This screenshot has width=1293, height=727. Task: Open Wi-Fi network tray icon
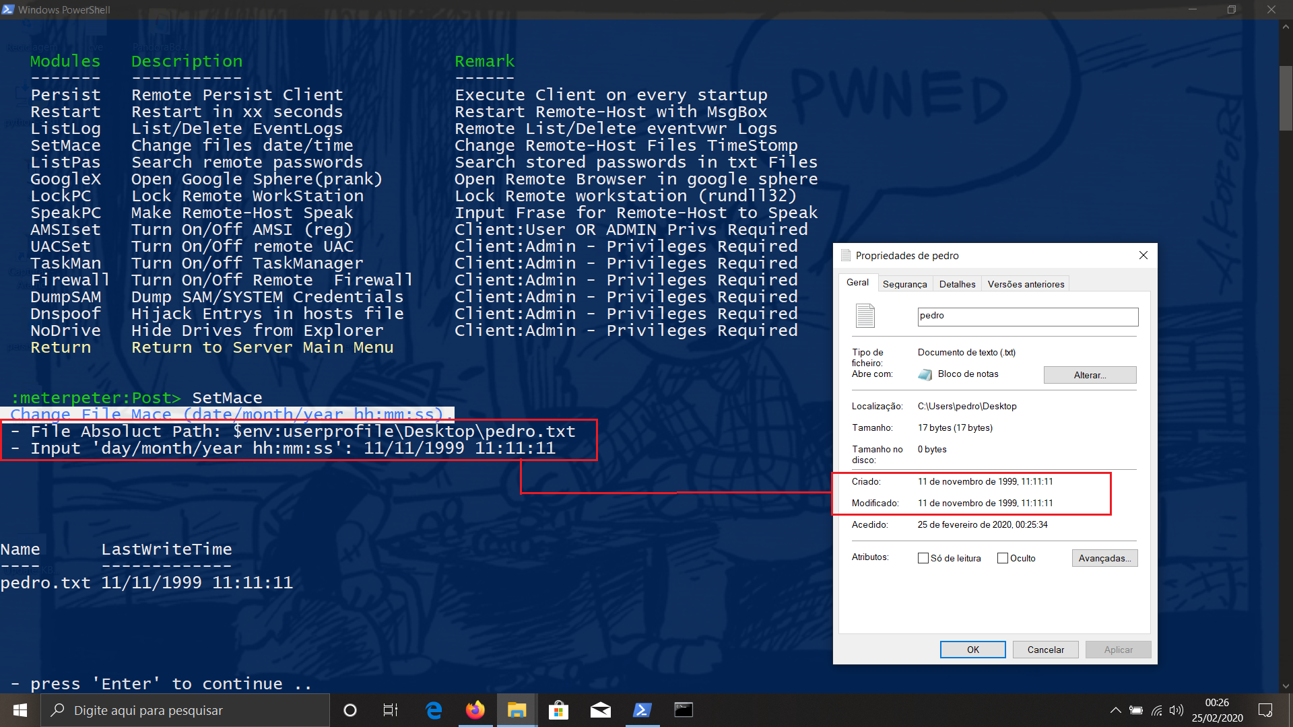[x=1156, y=710]
